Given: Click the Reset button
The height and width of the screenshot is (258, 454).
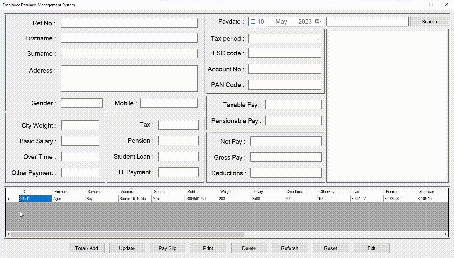Looking at the screenshot, I should pyautogui.click(x=331, y=248).
